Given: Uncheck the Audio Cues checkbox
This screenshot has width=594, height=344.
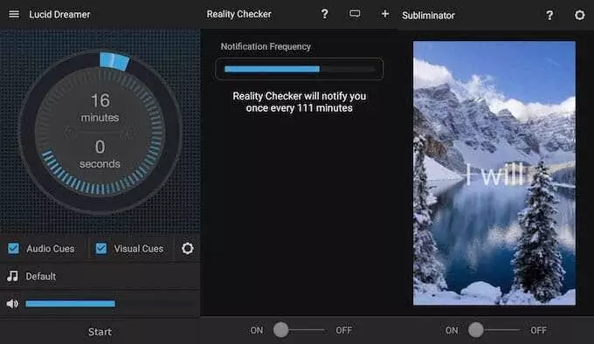Looking at the screenshot, I should [14, 248].
